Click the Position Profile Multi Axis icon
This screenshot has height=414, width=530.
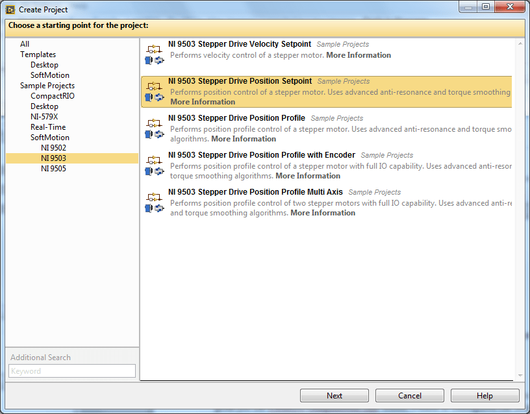[x=155, y=202]
